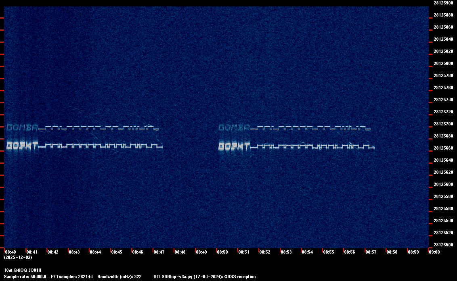
Task: Click the 08:54 time label
Action: (307, 252)
